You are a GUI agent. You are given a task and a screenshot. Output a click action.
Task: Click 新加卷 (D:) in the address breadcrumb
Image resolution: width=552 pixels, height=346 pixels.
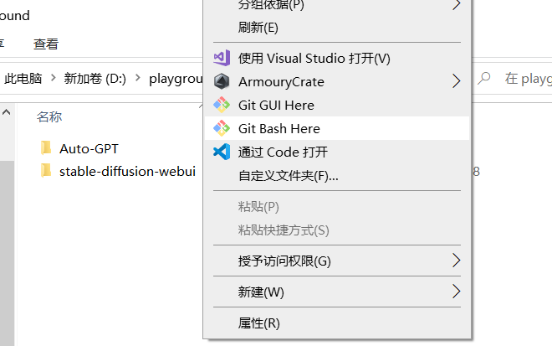97,79
